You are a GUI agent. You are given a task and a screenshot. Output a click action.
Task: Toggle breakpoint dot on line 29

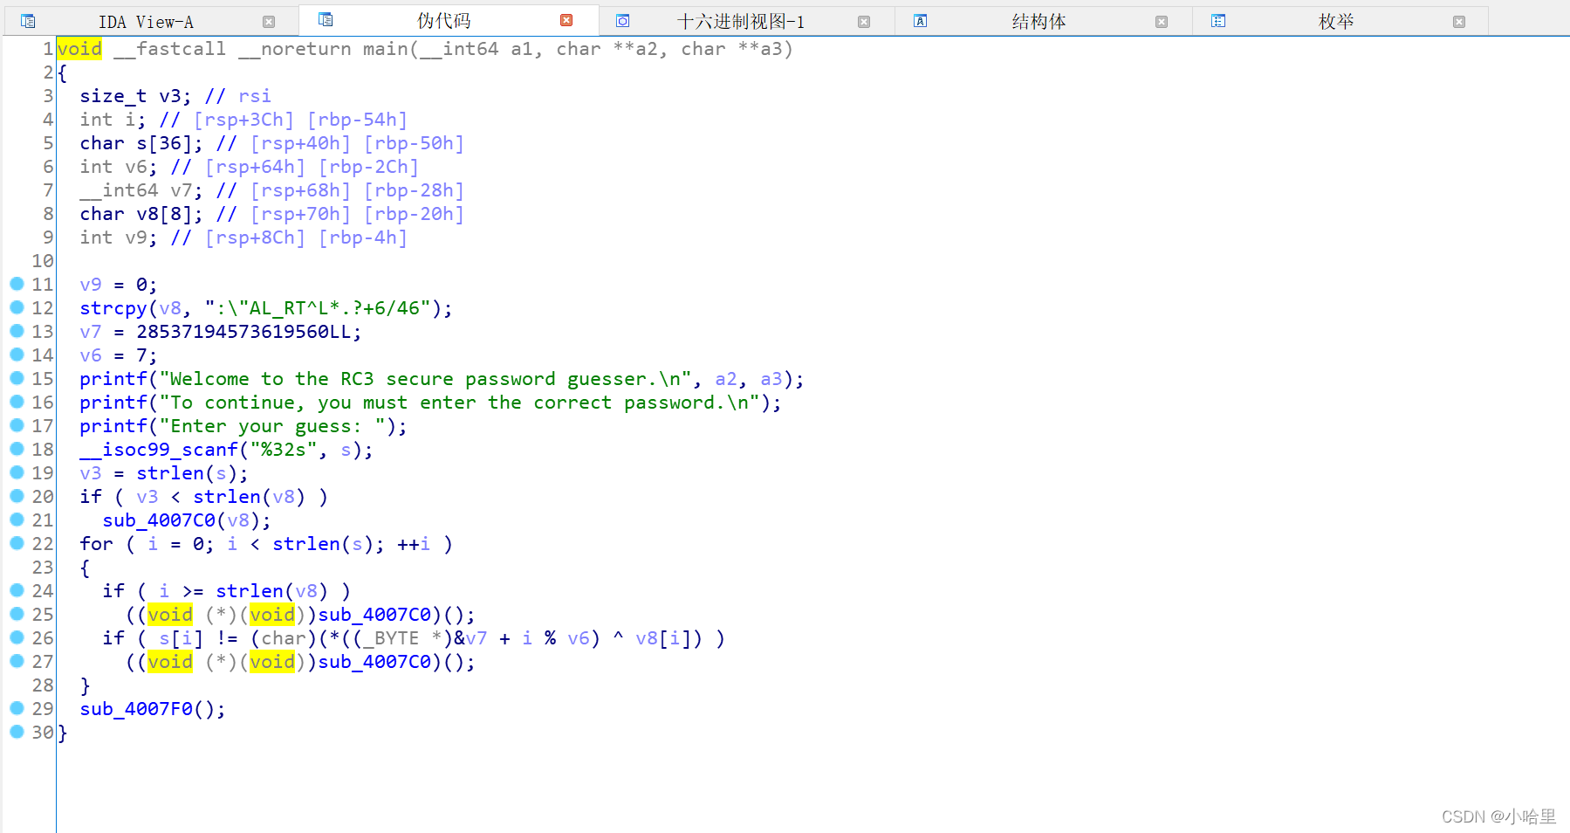(x=17, y=707)
